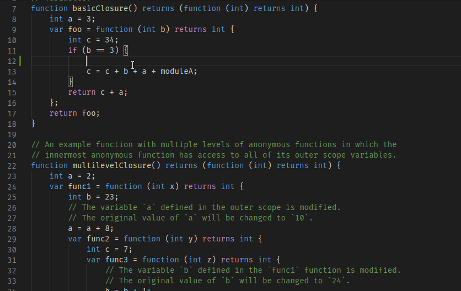This screenshot has width=461, height=291.
Task: Click variable func1 on line 24
Action: coord(79,186)
